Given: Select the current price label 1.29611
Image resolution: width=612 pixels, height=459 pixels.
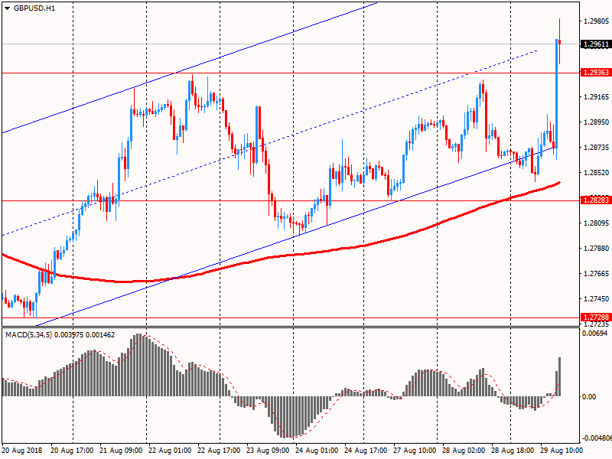Looking at the screenshot, I should click(x=596, y=44).
